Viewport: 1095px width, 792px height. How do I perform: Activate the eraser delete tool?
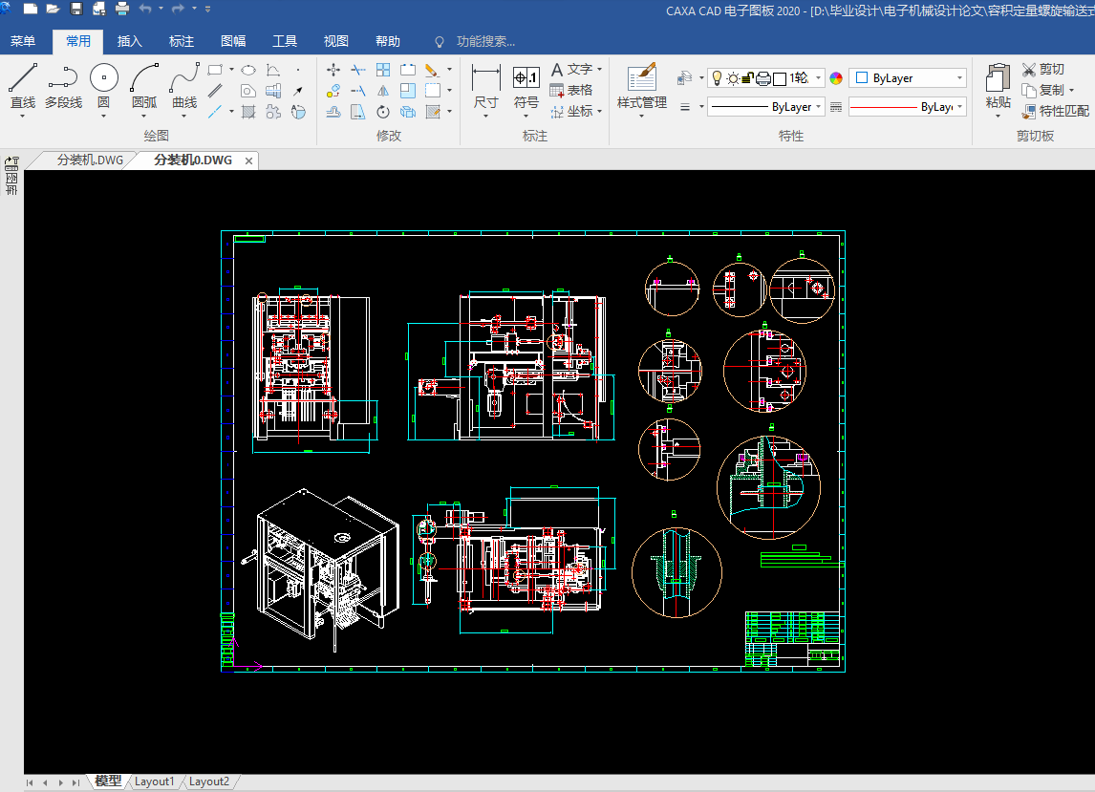tap(432, 70)
